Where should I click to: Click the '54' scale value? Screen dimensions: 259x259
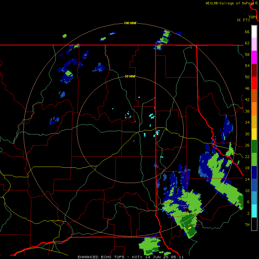[x=247, y=66]
